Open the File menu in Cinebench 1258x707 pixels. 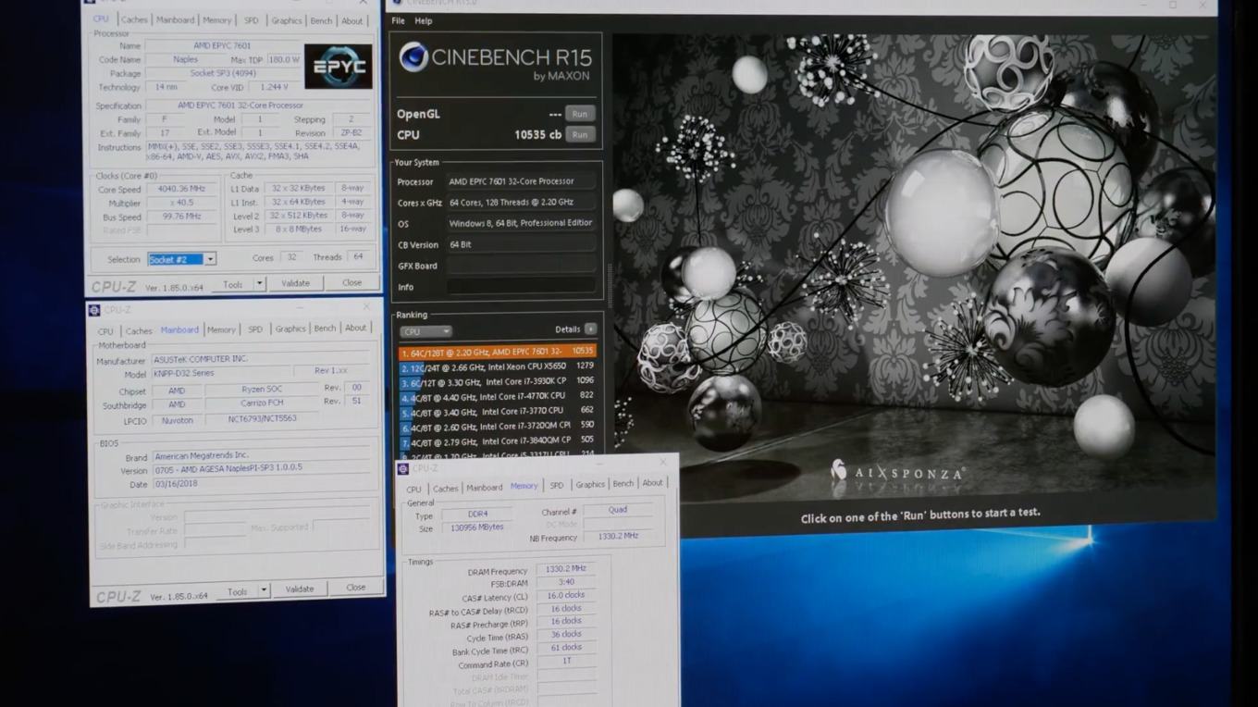398,20
